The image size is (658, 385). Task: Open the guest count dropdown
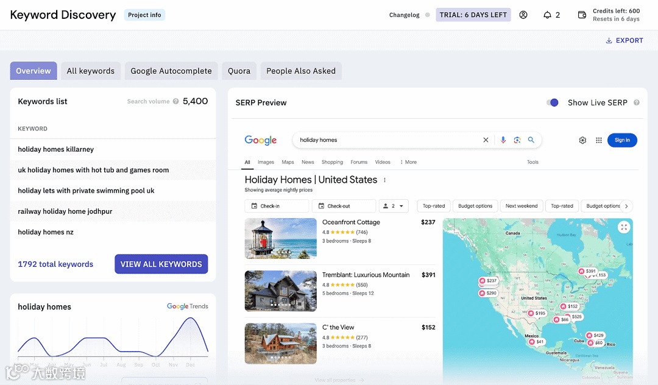(394, 206)
